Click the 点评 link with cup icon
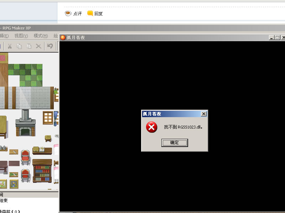285x213 pixels. pos(73,13)
